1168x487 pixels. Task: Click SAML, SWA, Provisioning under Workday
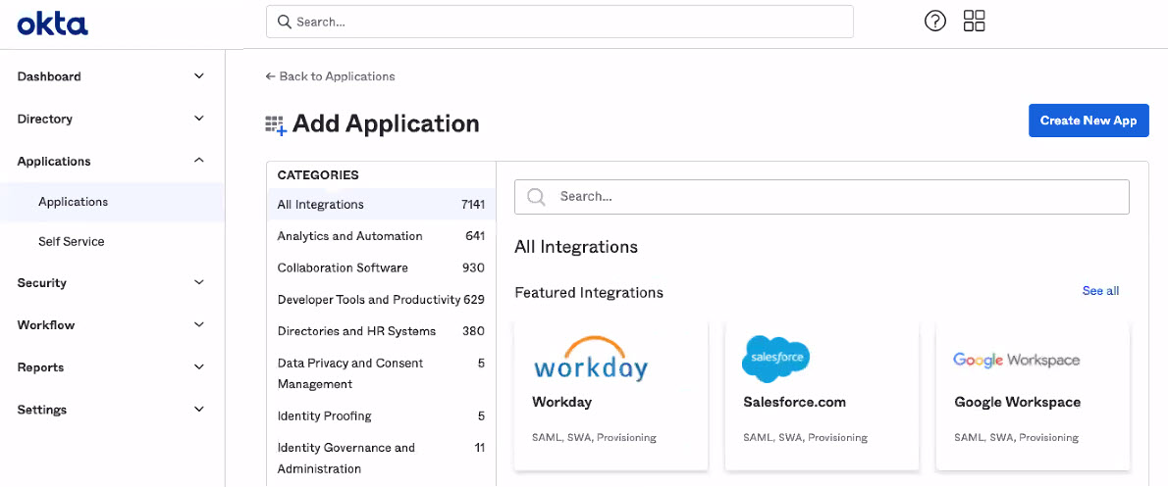595,437
